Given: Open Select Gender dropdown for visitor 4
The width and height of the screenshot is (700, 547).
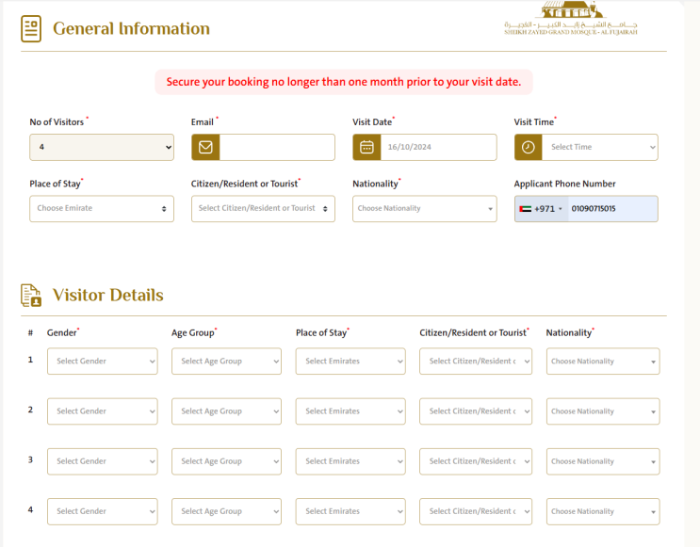Looking at the screenshot, I should tap(103, 511).
